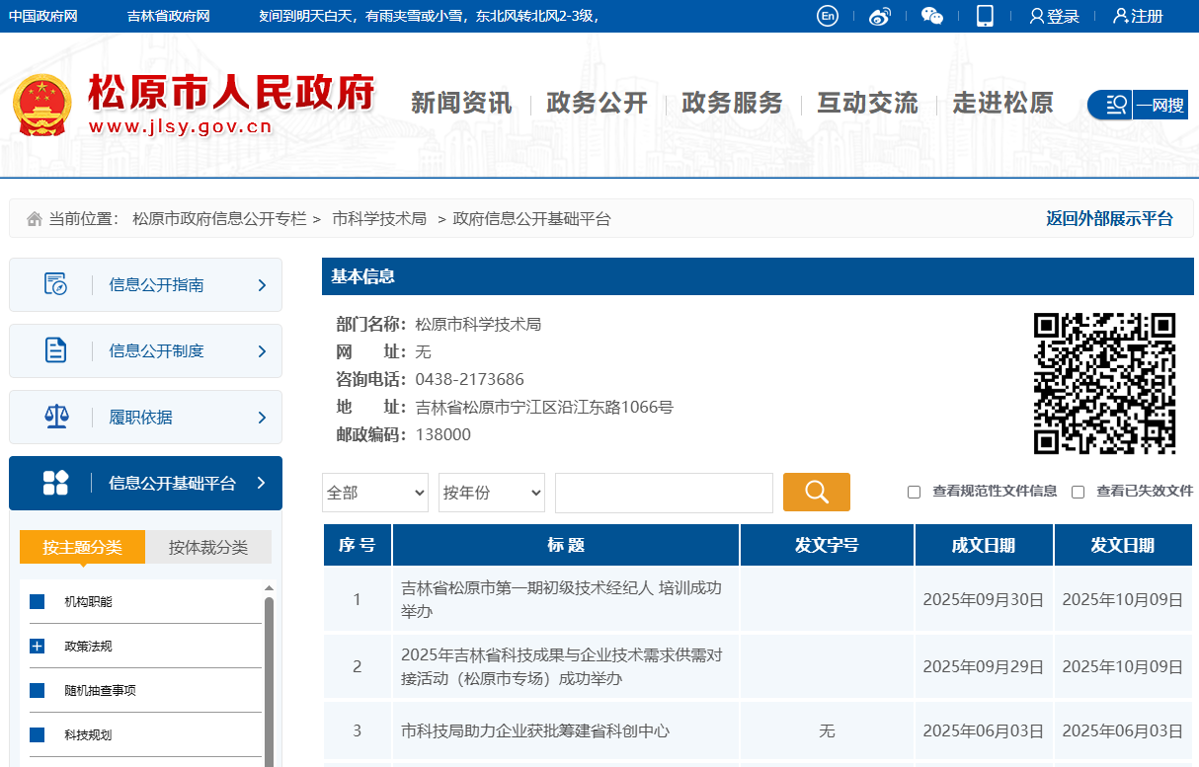Screen dimensions: 1199x767
Task: Click the Weibo icon in top bar
Action: (x=879, y=16)
